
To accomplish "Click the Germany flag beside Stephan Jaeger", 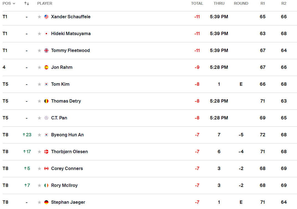I will [x=46, y=202].
